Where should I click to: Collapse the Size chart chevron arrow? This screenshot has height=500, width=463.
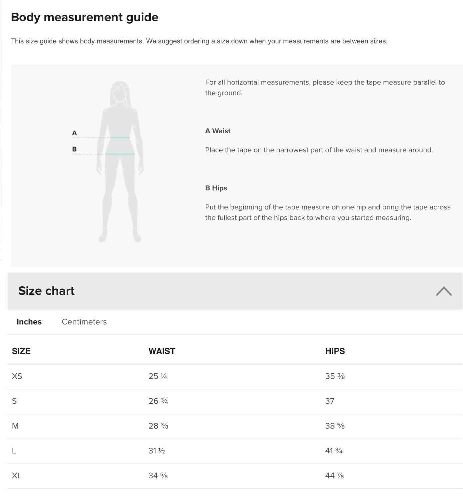coord(444,291)
